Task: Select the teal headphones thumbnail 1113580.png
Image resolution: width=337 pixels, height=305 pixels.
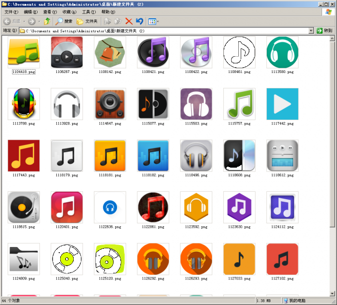Action: [283, 52]
